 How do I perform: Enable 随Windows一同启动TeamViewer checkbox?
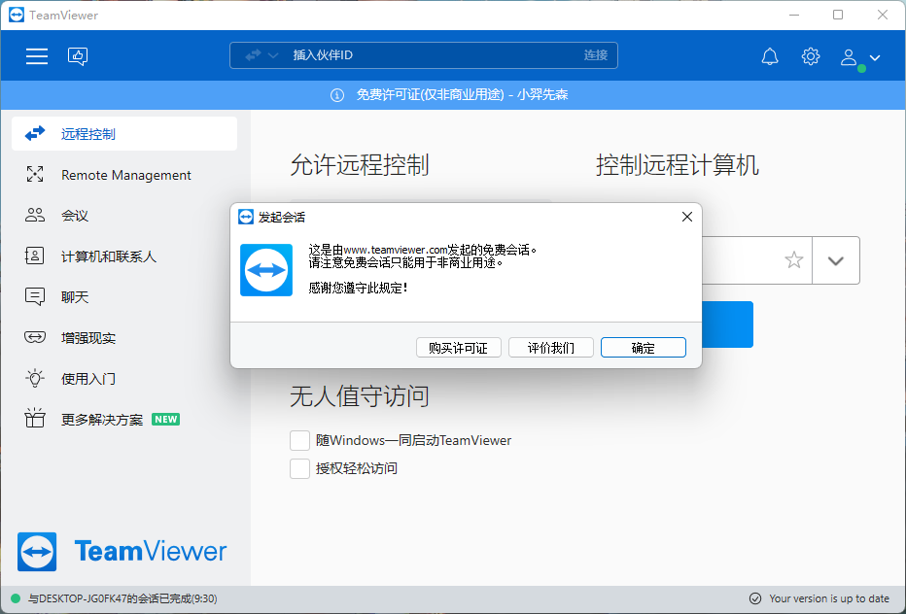(x=299, y=439)
